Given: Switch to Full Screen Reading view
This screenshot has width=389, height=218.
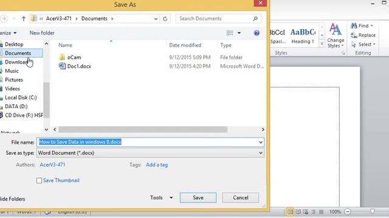Looking at the screenshot, I should click(298, 212).
